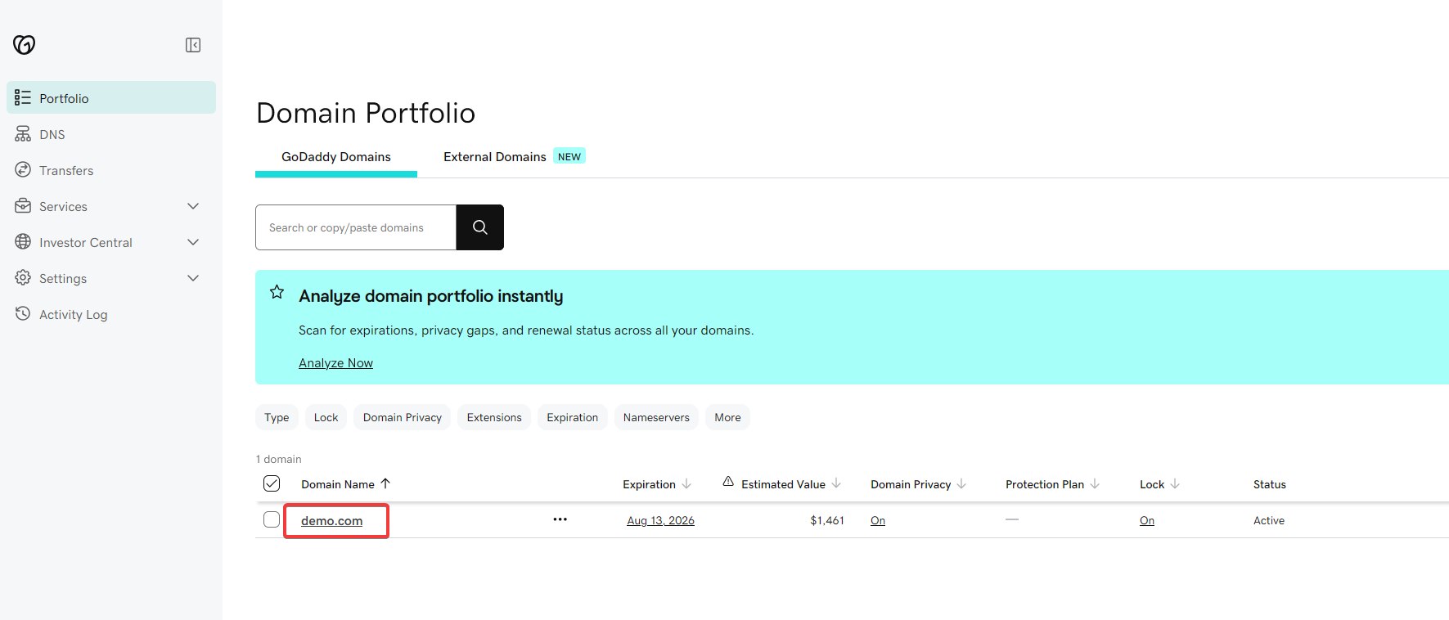Click the Protection Plan column header

(x=1045, y=484)
